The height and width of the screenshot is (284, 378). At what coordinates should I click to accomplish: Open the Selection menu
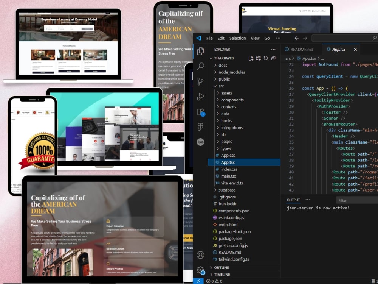coord(237,38)
